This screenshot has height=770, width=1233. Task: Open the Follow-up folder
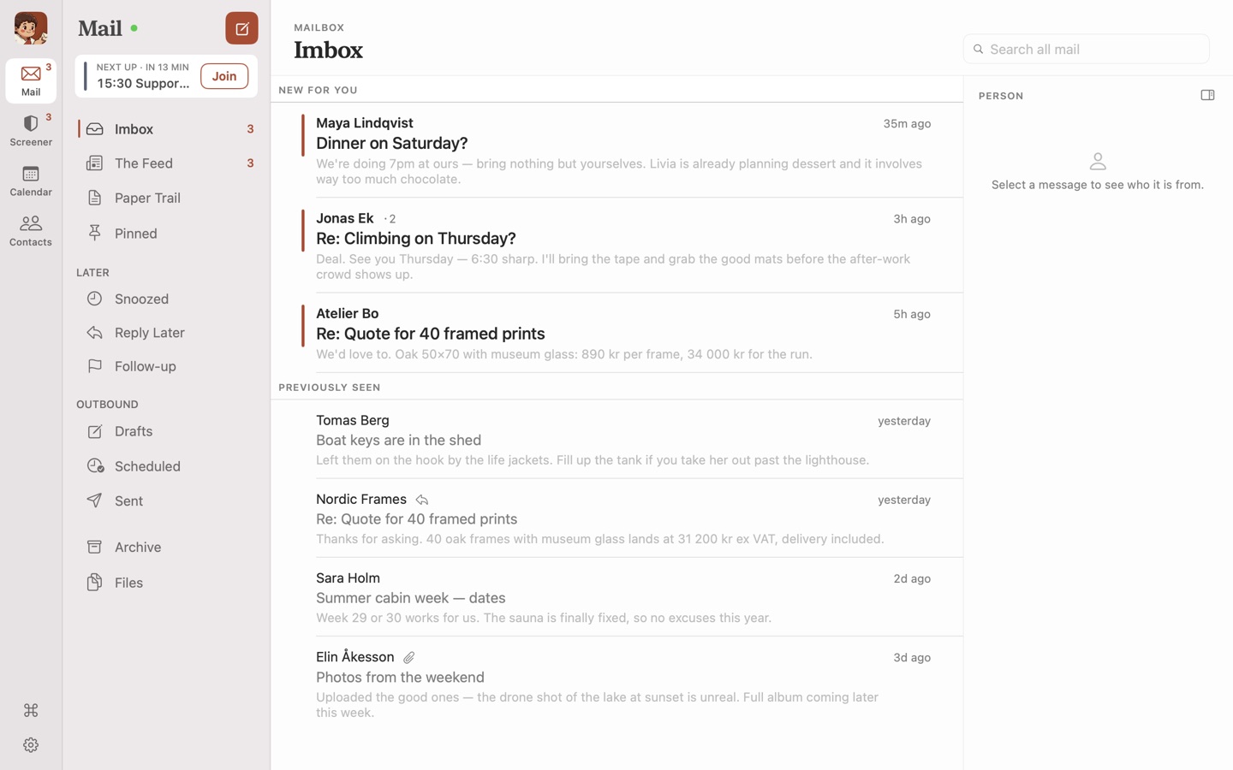(167, 366)
